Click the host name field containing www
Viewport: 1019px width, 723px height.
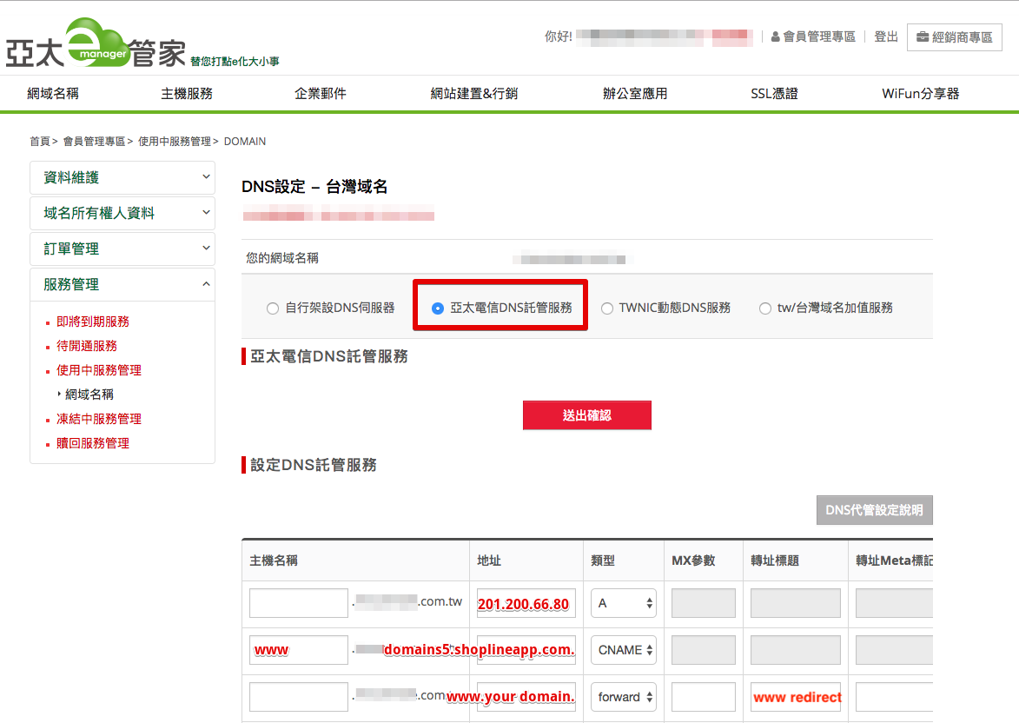pos(299,650)
